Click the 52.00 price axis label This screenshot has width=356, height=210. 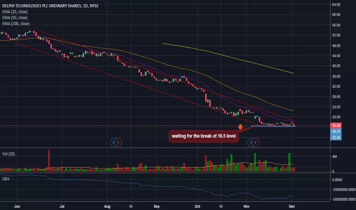coord(336,35)
